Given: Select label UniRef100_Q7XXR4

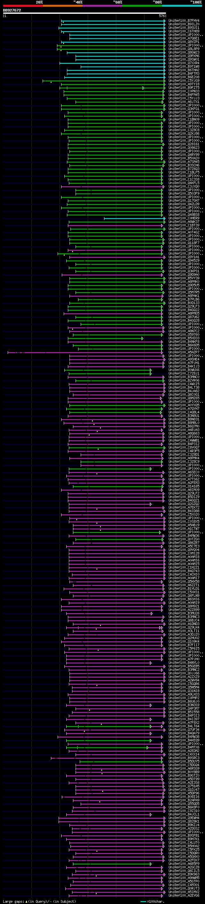Looking at the screenshot, I should pos(184,63).
